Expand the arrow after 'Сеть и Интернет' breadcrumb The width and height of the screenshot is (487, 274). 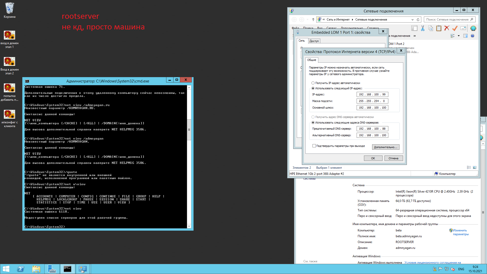[x=353, y=20]
